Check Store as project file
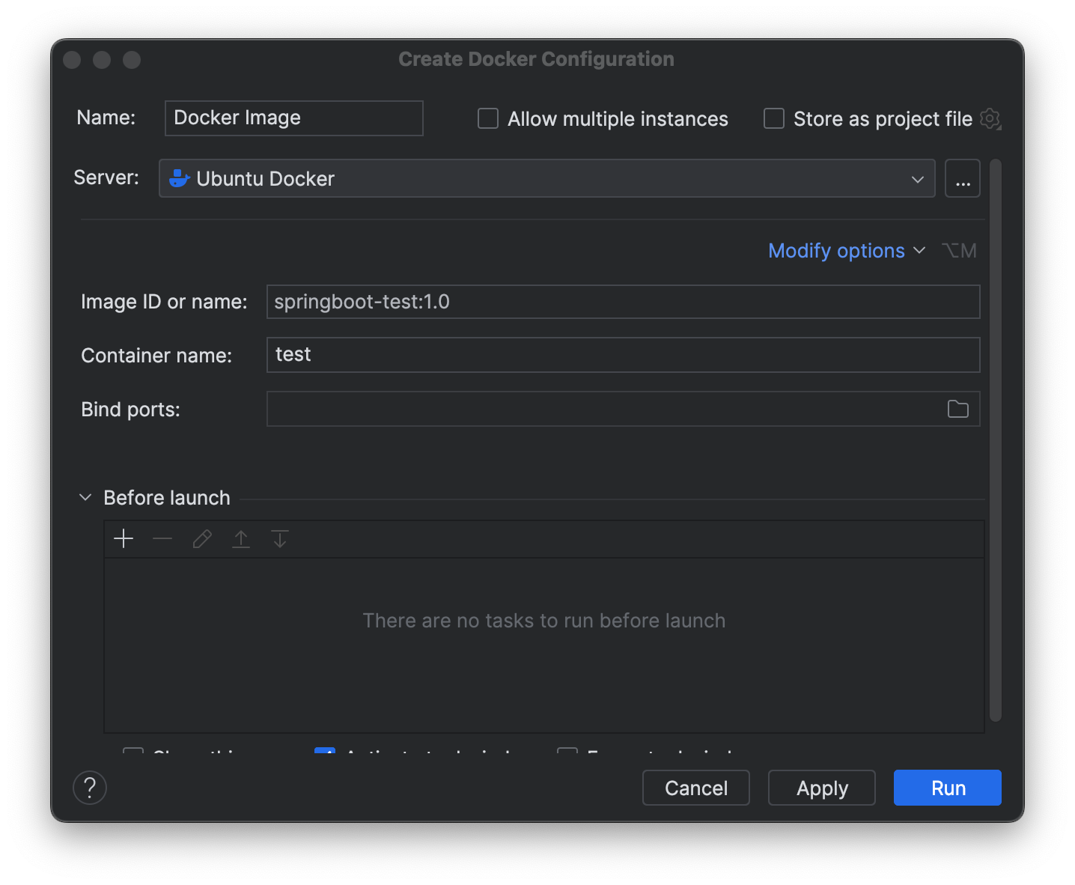This screenshot has width=1075, height=885. tap(774, 118)
